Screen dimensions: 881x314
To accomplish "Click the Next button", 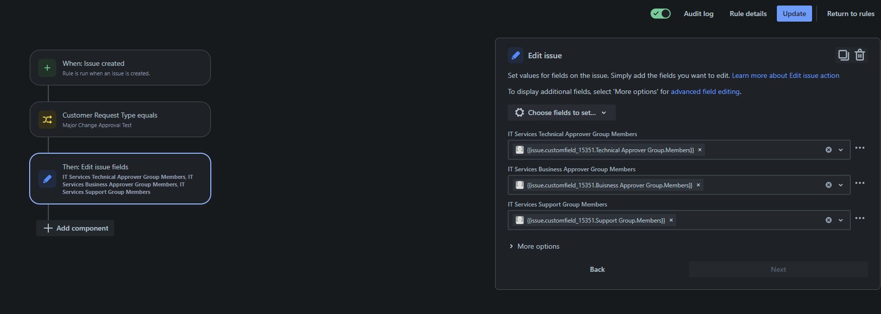I will tap(778, 269).
